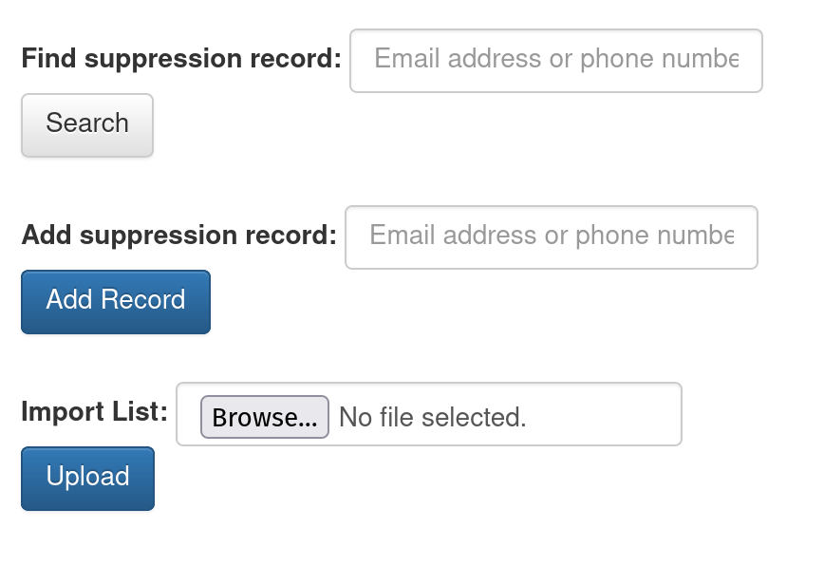Click the placeholder text in Add field

point(551,236)
